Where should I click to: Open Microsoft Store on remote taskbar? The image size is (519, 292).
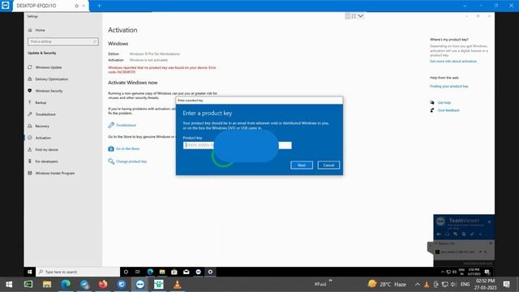[x=174, y=272]
